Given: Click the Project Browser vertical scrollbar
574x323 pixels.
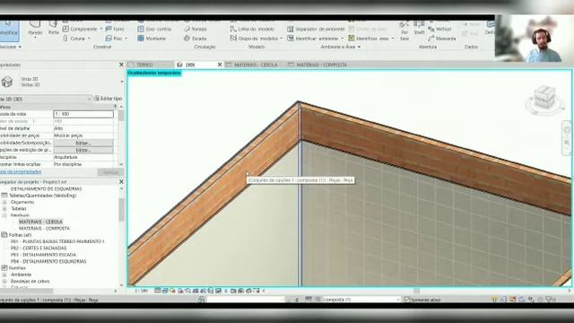Looking at the screenshot, I should tap(122, 210).
